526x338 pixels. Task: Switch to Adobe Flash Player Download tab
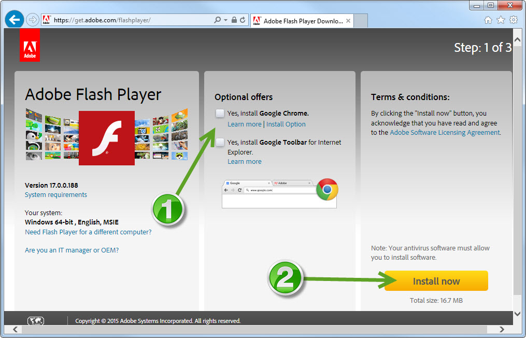(301, 21)
